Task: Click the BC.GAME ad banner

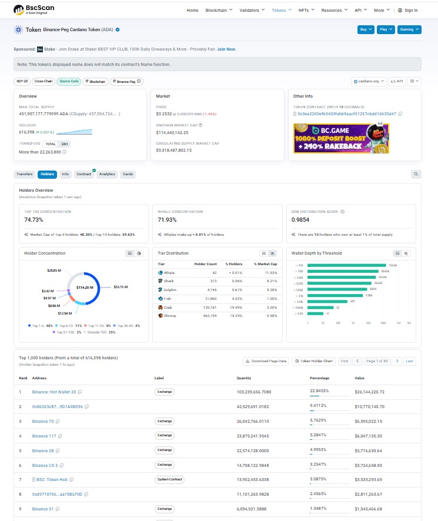Action: point(342,138)
